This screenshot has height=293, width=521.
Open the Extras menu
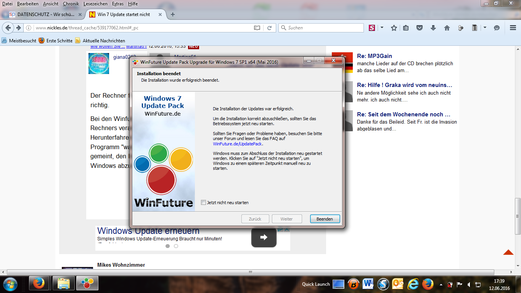click(x=118, y=4)
